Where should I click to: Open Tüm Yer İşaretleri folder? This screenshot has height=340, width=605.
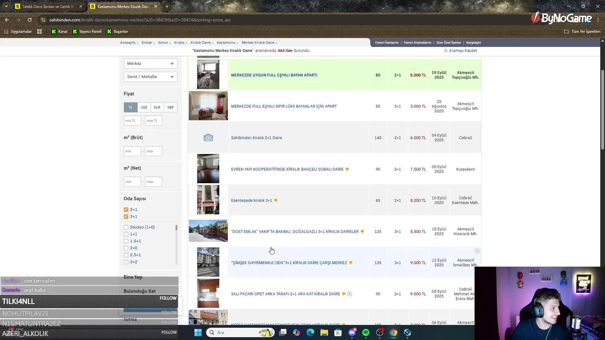coord(582,32)
